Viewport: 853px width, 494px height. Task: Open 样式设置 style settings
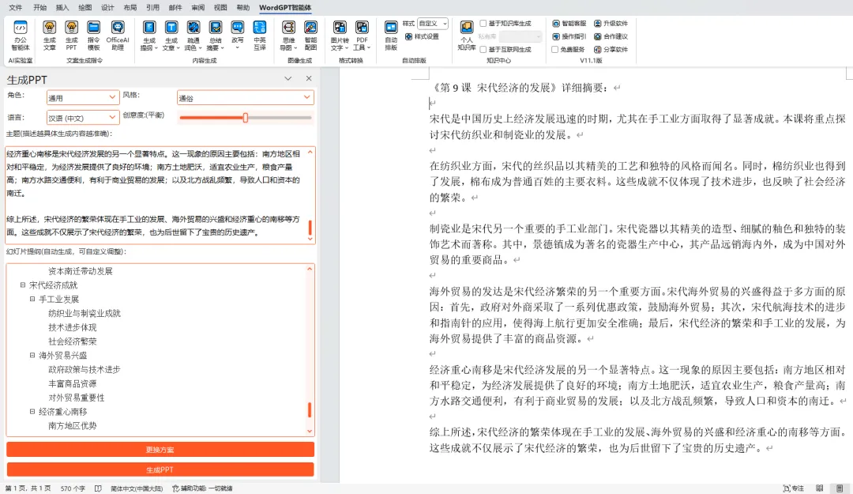[x=422, y=36]
